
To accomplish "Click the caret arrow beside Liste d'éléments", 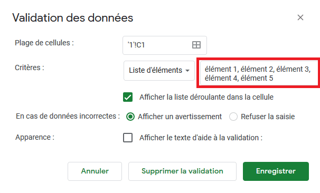I will tap(187, 71).
